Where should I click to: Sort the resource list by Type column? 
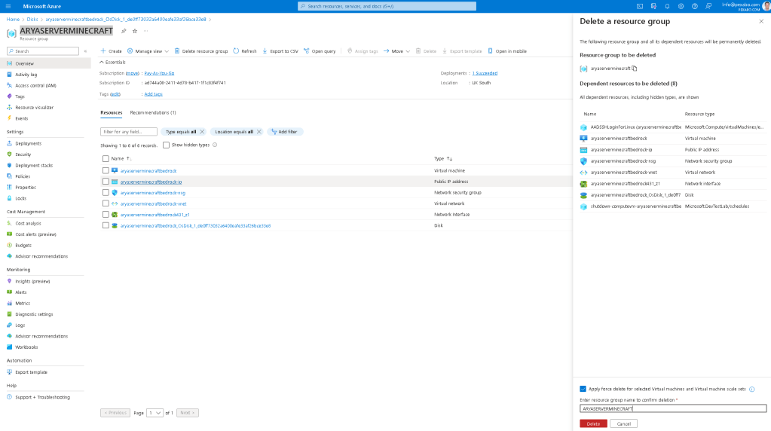click(x=443, y=159)
